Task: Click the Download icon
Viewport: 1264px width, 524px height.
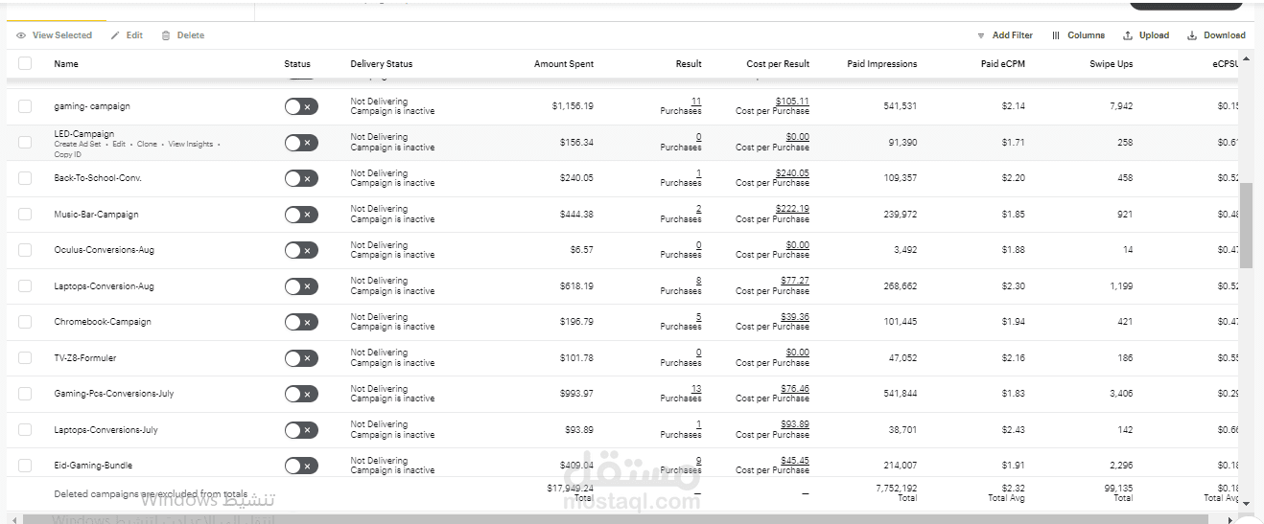Action: [1192, 35]
